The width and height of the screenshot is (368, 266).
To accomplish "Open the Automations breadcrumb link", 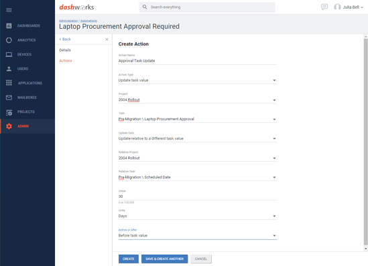I will click(x=88, y=21).
